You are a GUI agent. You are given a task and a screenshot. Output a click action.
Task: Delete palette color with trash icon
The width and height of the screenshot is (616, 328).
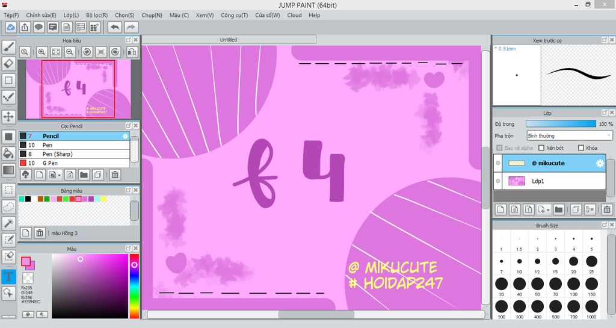tap(40, 233)
